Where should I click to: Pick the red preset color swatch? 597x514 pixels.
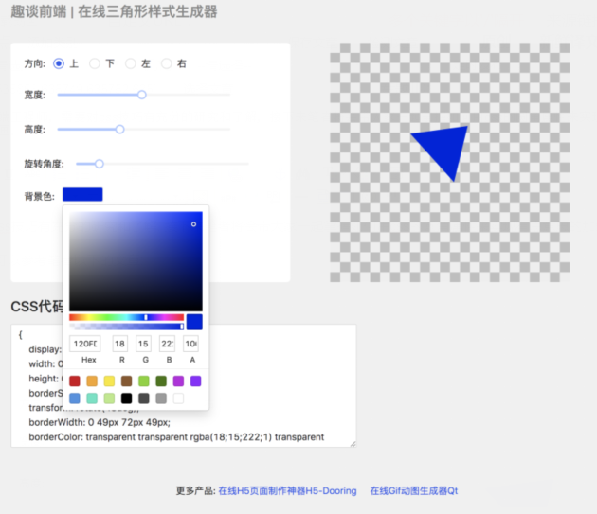point(75,381)
